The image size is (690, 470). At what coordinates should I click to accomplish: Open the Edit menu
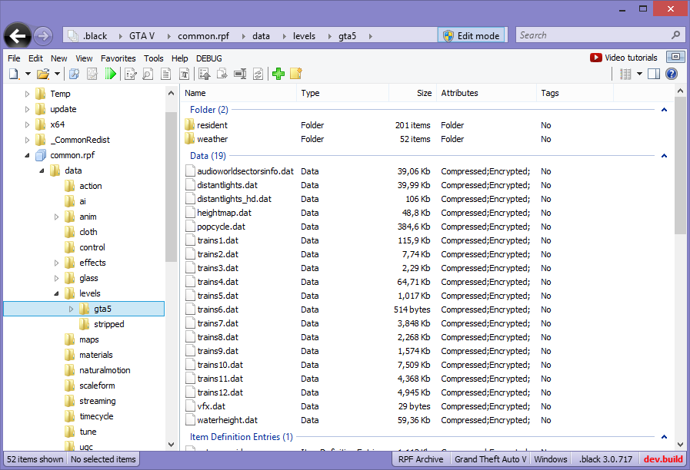point(35,58)
